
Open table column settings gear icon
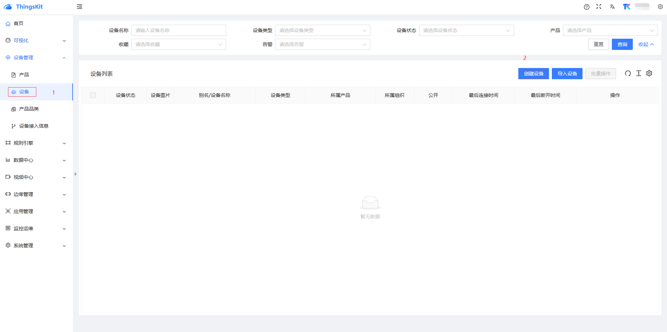point(649,73)
